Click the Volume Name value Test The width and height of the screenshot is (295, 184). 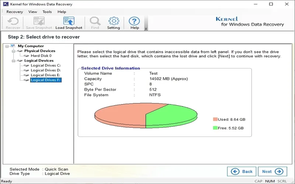coord(153,73)
